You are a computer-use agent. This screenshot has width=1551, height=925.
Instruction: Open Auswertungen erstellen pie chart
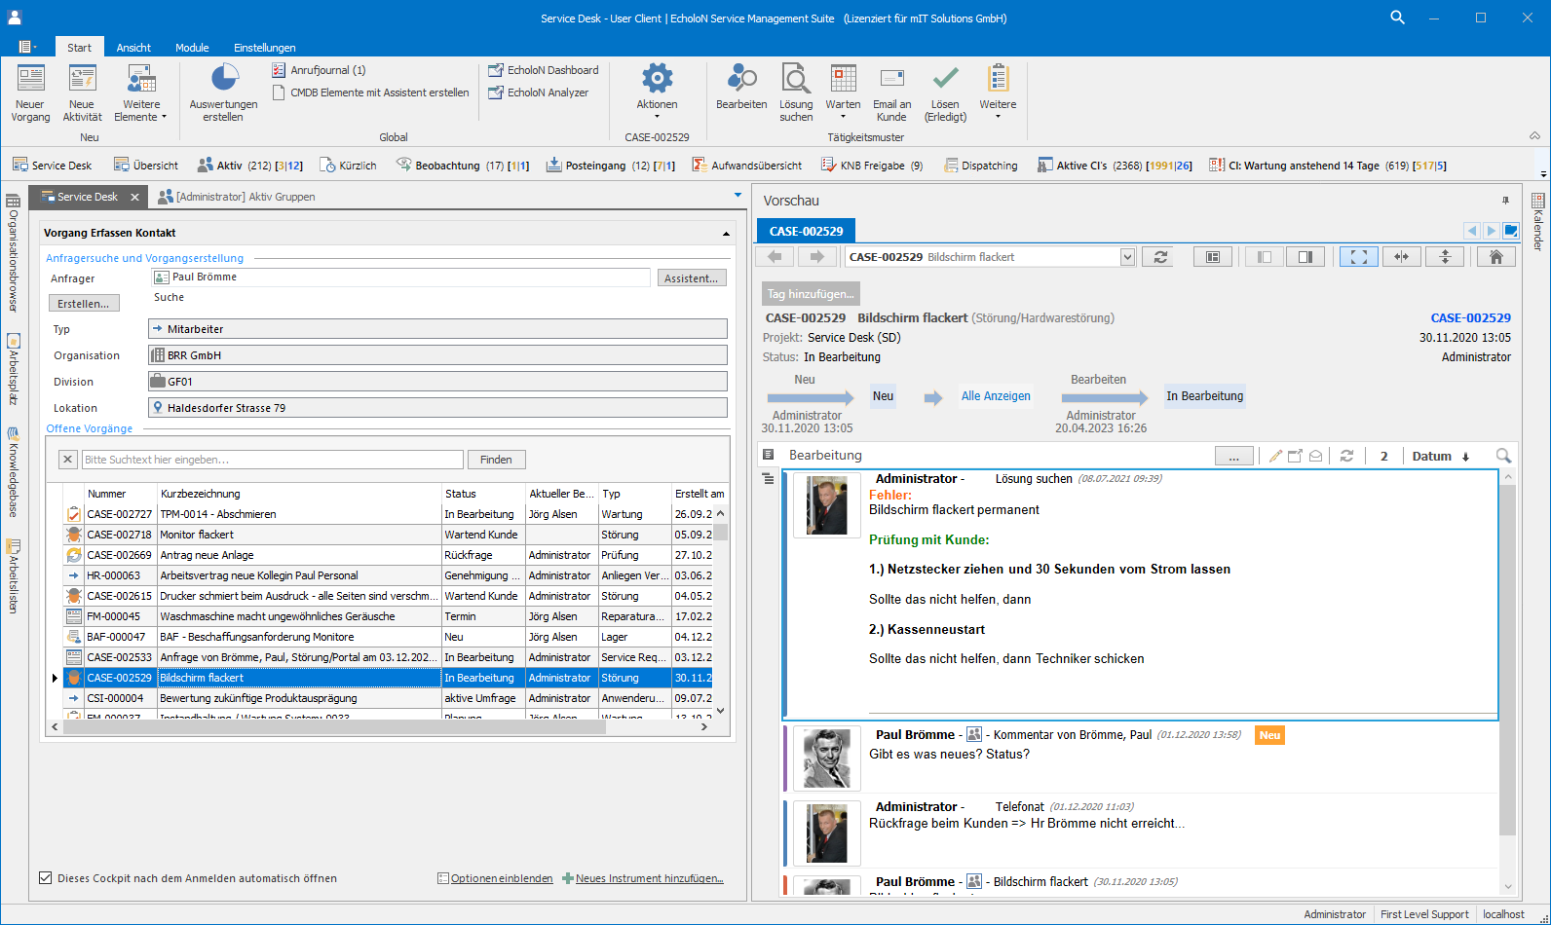224,93
